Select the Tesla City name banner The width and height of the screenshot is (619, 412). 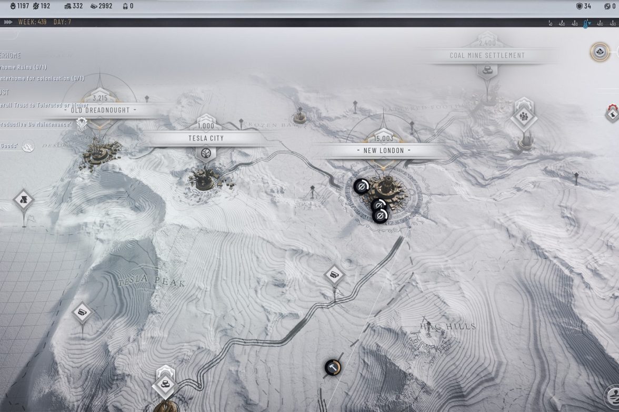(206, 138)
